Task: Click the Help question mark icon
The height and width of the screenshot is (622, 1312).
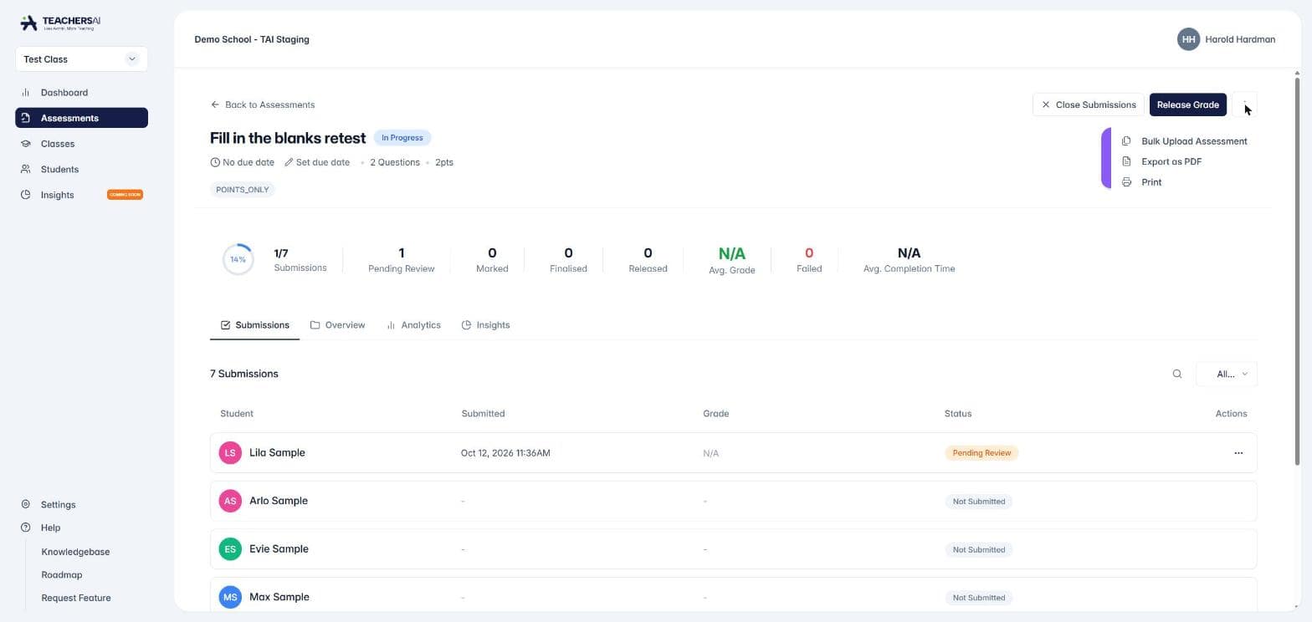Action: pos(25,528)
